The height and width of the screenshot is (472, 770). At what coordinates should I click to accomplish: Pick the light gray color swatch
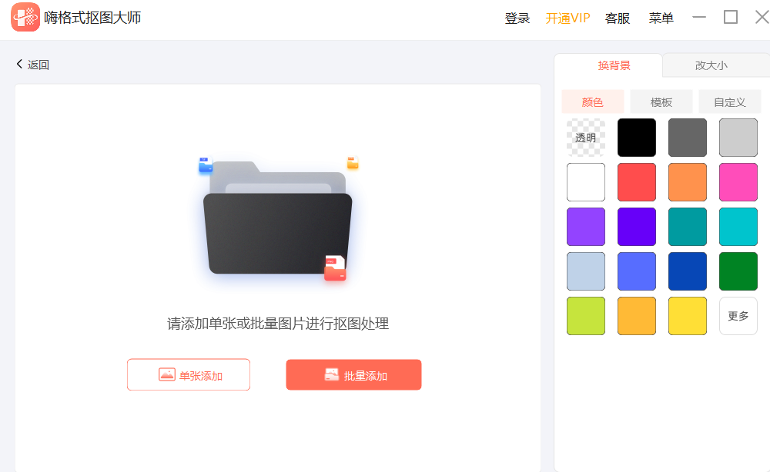click(x=738, y=138)
